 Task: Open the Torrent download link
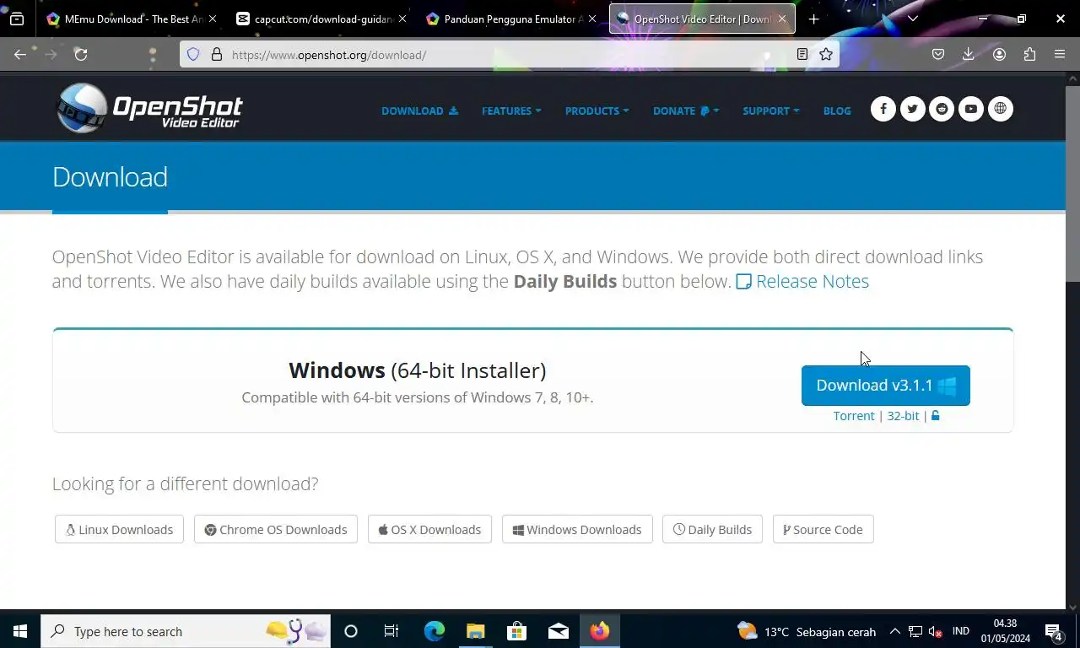pyautogui.click(x=854, y=415)
